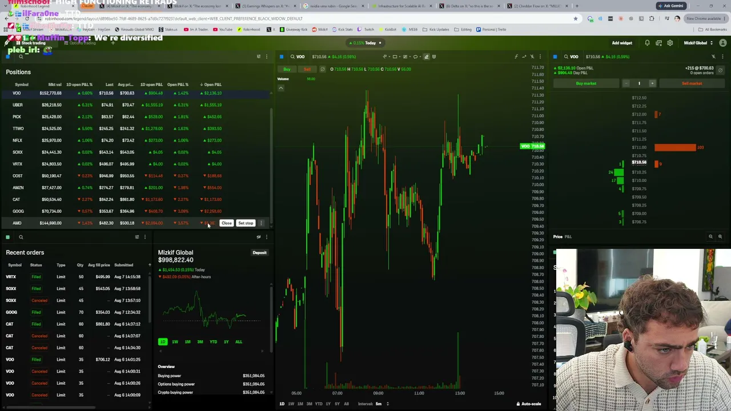Click the Deposit button
Image resolution: width=731 pixels, height=411 pixels.
(260, 252)
